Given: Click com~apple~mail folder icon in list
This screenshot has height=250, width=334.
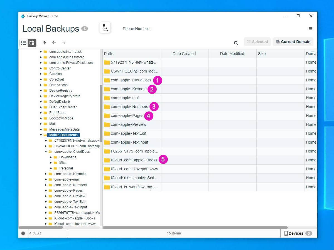Looking at the screenshot, I should (107, 98).
